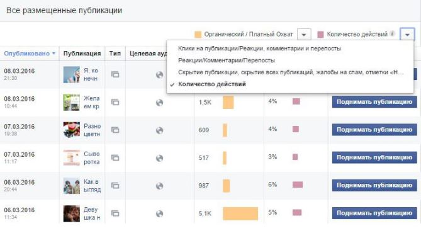Click the post type icon for 06.03.2016 20:44
Image resolution: width=421 pixels, height=233 pixels.
115,186
